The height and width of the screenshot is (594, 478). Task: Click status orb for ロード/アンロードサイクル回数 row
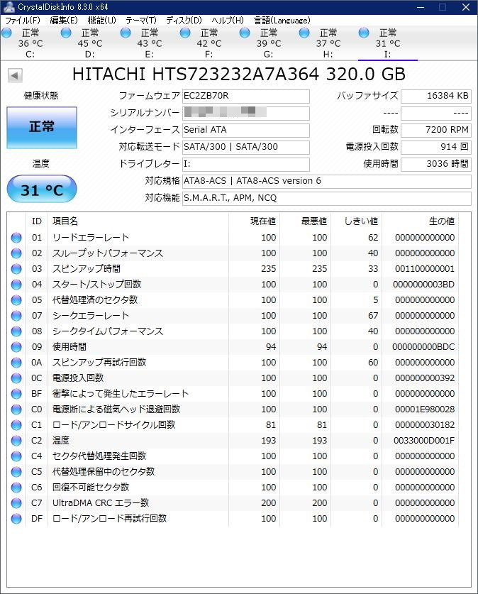click(x=16, y=425)
